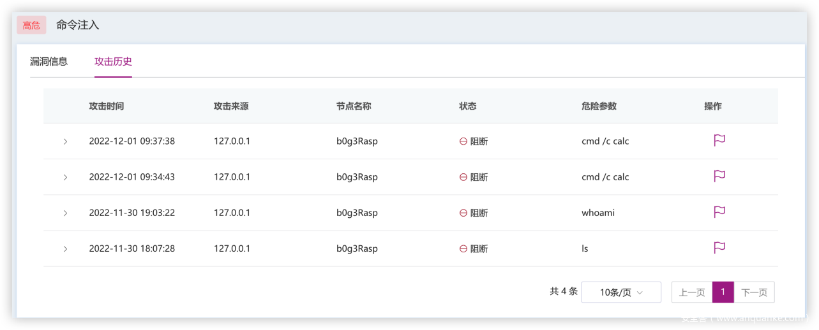Image resolution: width=819 pixels, height=330 pixels.
Task: Open the 10条/页 page size dropdown
Action: coord(620,292)
